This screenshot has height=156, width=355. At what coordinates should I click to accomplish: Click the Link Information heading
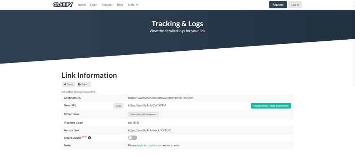89,75
